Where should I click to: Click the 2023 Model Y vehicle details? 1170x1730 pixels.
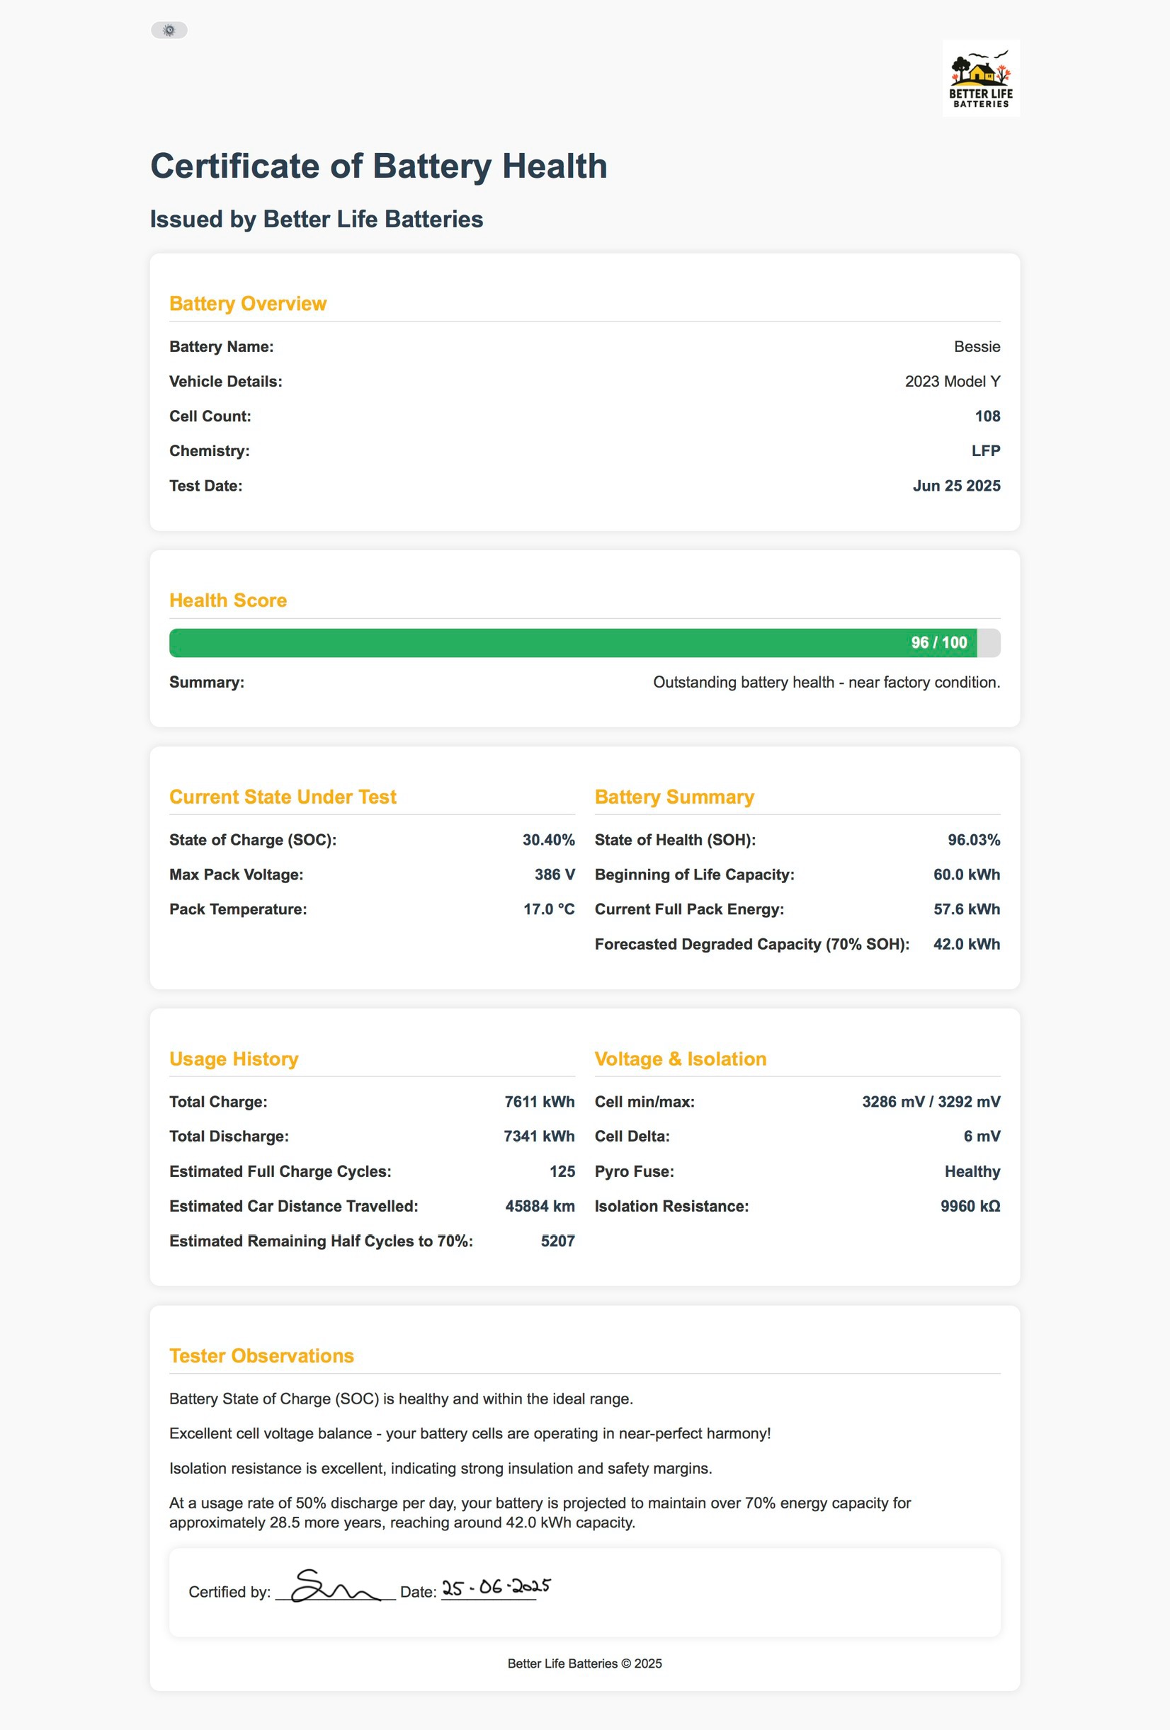(952, 381)
